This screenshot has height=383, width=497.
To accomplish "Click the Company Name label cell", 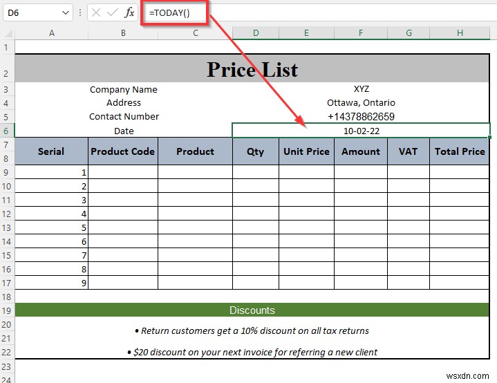I will [124, 89].
